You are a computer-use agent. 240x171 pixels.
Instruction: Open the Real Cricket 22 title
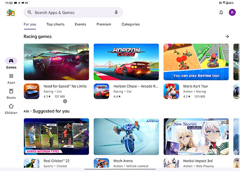point(56,161)
